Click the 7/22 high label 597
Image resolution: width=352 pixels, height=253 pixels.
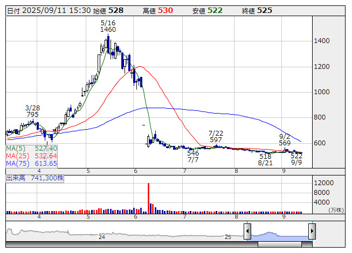coord(216,139)
